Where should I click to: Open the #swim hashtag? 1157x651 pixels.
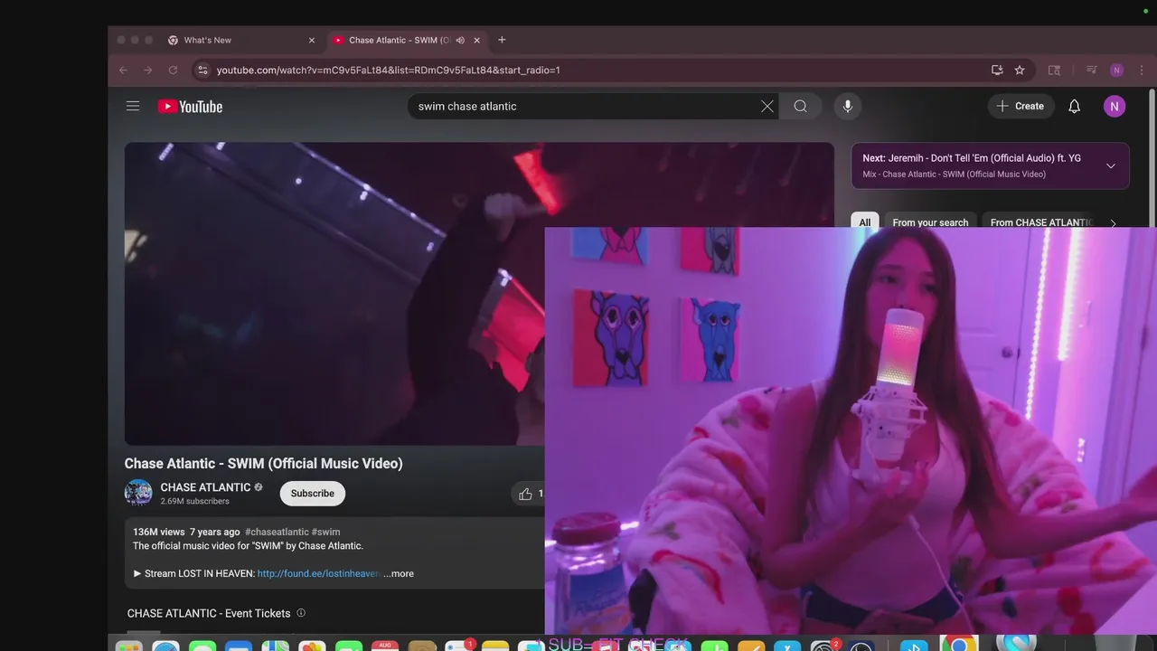(x=326, y=532)
